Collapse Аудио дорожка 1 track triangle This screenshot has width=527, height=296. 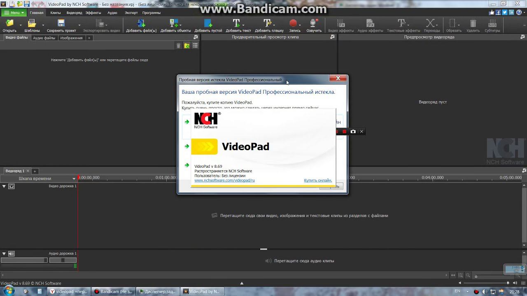pyautogui.click(x=4, y=254)
